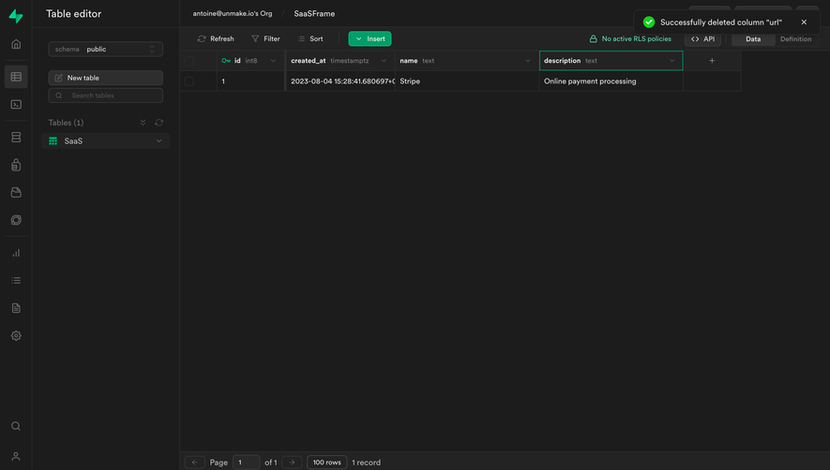Switch to the Definition tab

795,39
